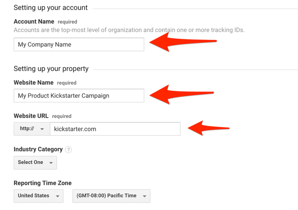Click the 'Reporting Time Zone' label
This screenshot has width=298, height=210.
coord(43,183)
